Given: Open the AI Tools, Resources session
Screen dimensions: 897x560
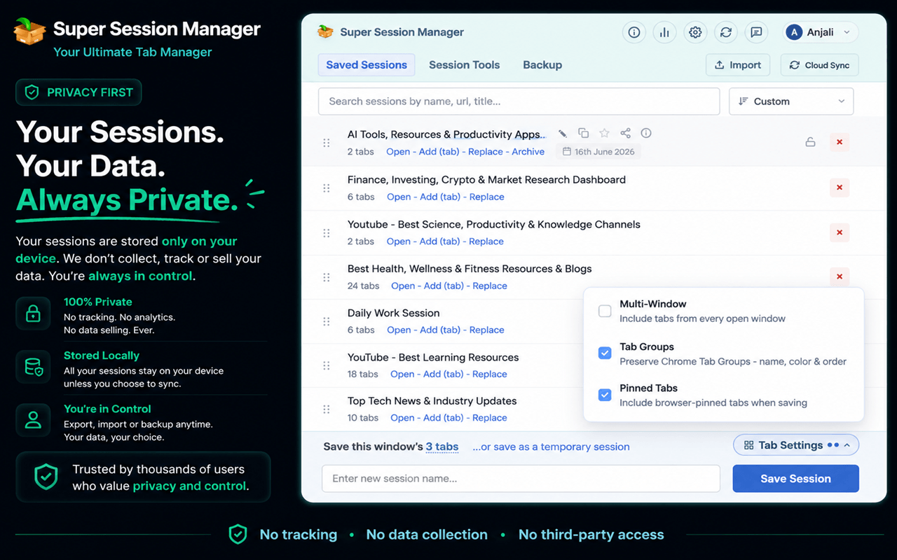Looking at the screenshot, I should [398, 152].
